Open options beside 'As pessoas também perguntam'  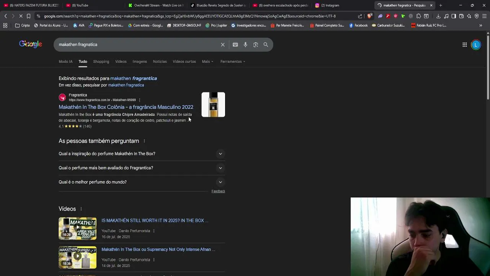click(x=144, y=141)
